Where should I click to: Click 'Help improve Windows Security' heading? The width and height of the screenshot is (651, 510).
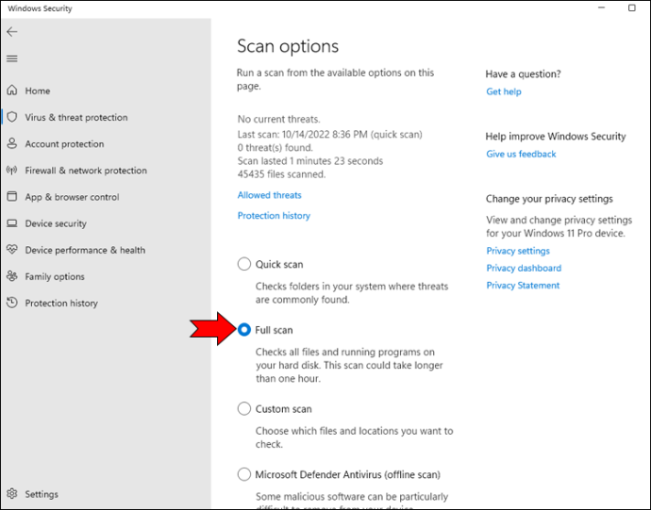556,137
